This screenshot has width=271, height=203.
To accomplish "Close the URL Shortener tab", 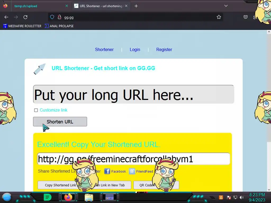I will (126, 6).
